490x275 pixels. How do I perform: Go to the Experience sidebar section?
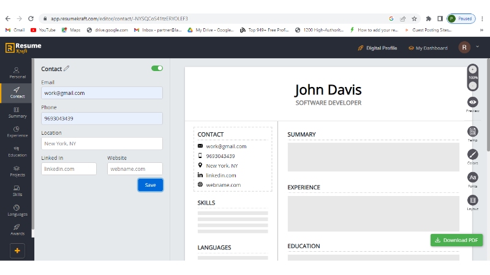pyautogui.click(x=17, y=131)
